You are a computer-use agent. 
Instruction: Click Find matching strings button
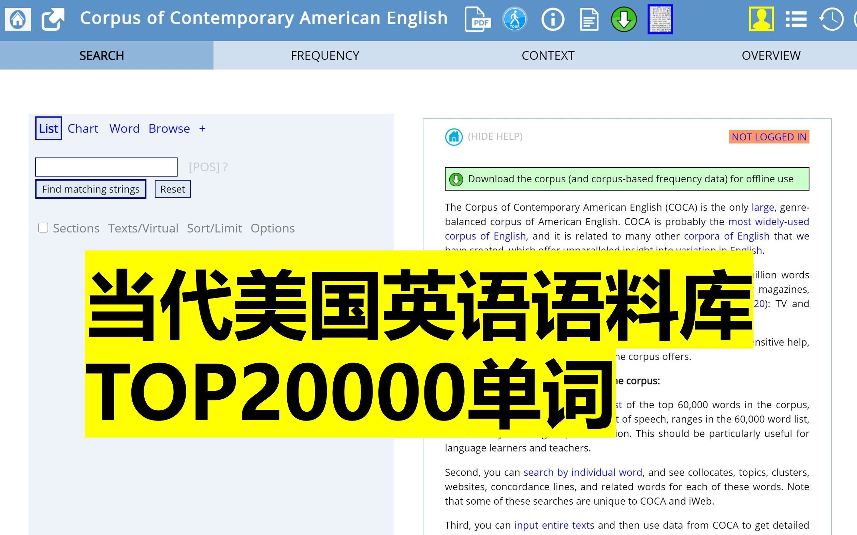[91, 189]
